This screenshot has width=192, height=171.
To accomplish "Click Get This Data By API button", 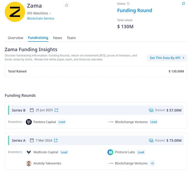I will pyautogui.click(x=167, y=58).
